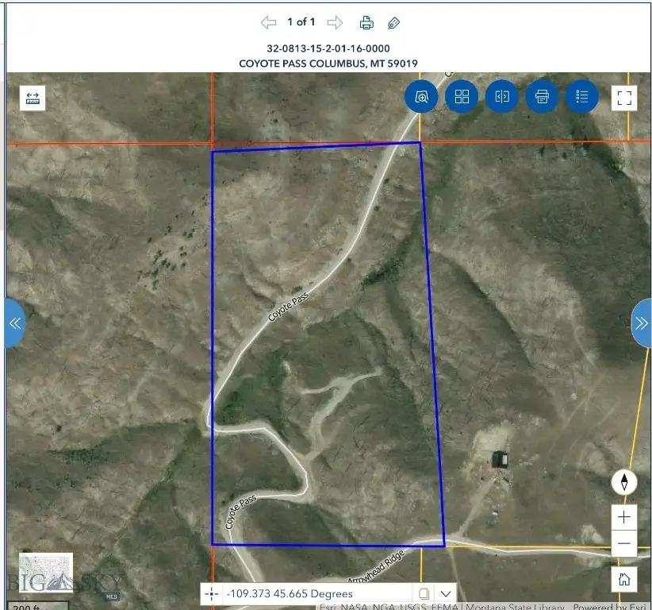Image resolution: width=652 pixels, height=610 pixels.
Task: Open the search by shape tool
Action: [421, 97]
